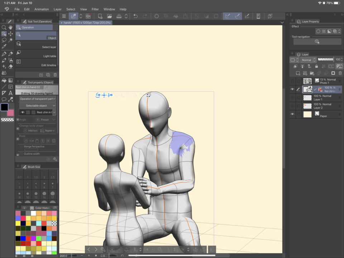Click the Tool navigation button
344x258 pixels.
click(x=317, y=42)
